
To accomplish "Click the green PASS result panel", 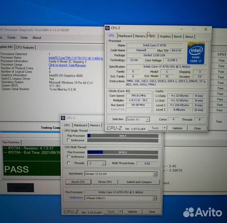I will 32,161.
